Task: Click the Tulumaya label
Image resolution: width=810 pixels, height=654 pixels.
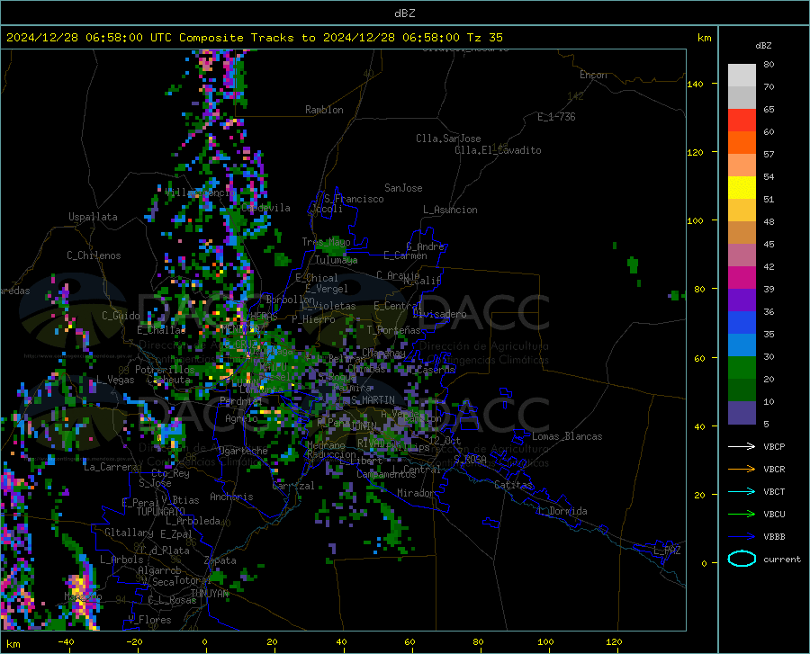Action: point(337,260)
